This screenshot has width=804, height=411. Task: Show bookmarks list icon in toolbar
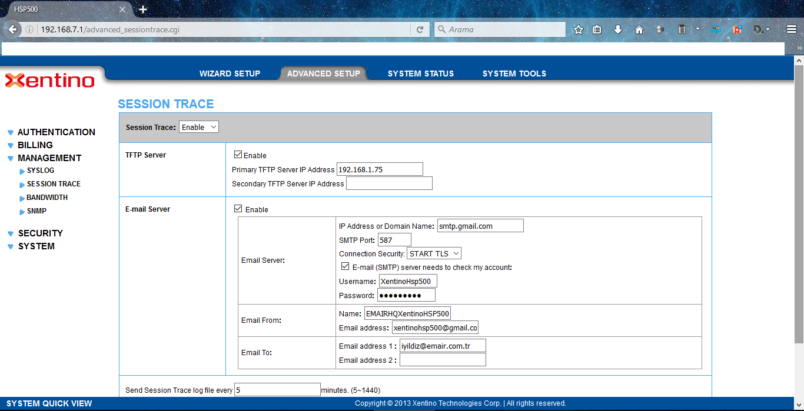coord(597,29)
